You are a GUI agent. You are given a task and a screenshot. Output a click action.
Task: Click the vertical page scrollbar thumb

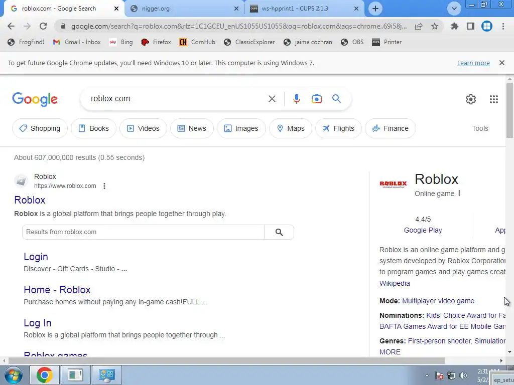point(509,110)
